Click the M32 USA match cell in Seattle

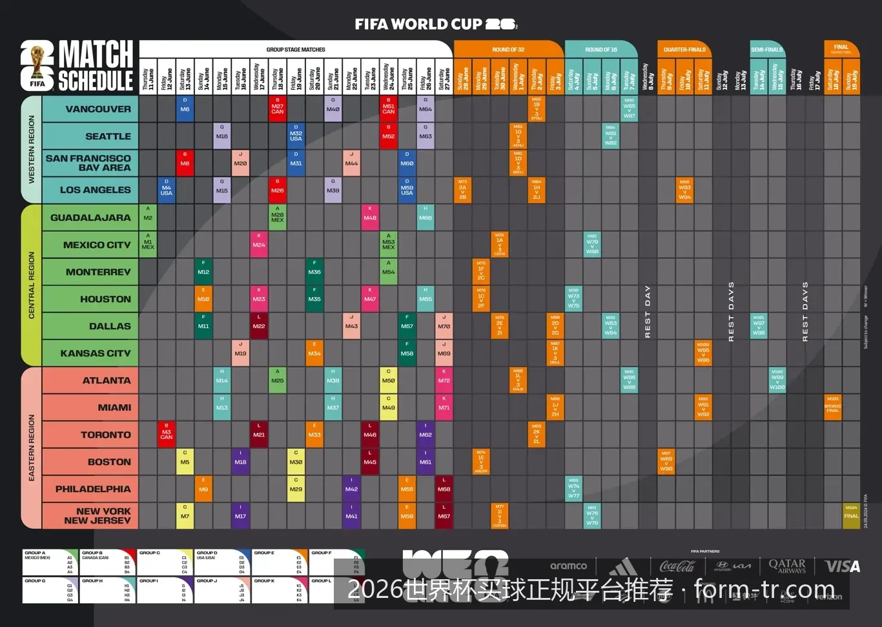(296, 136)
